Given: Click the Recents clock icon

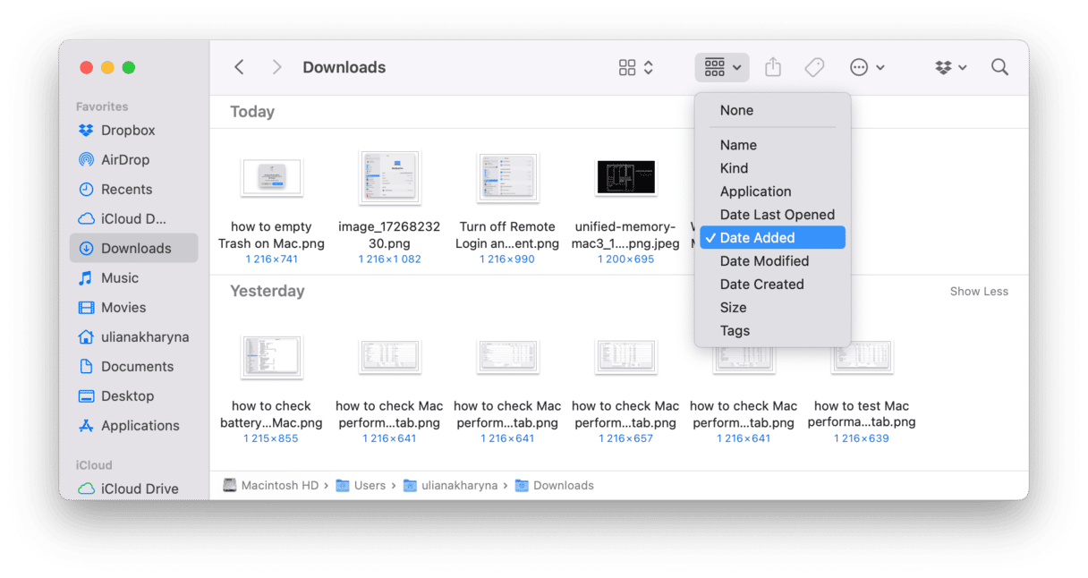Looking at the screenshot, I should point(86,189).
